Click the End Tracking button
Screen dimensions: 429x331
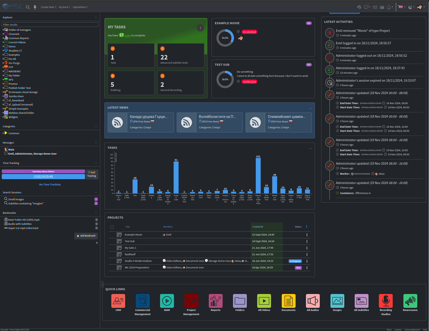coord(92,174)
